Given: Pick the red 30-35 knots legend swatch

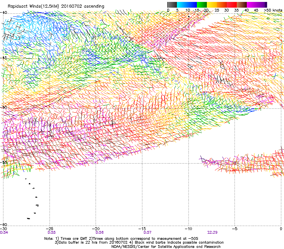Looking at the screenshot, I should click(232, 5).
